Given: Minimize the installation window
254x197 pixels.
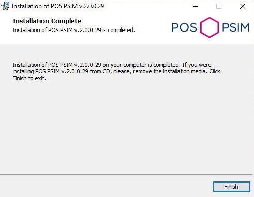Looking at the screenshot, I should [196, 6].
